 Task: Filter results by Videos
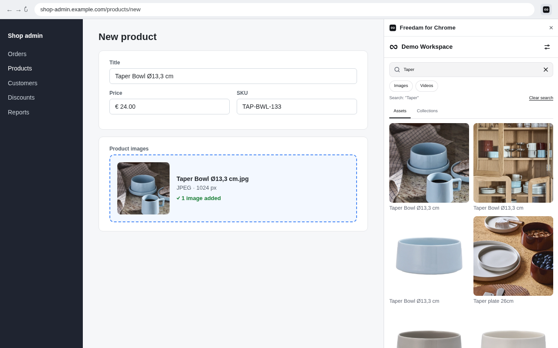coord(427,86)
